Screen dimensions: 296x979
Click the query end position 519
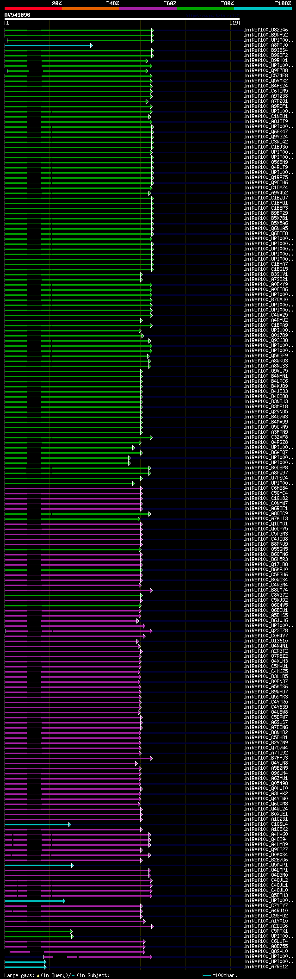click(234, 23)
